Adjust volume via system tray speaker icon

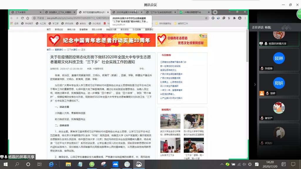coord(244,164)
